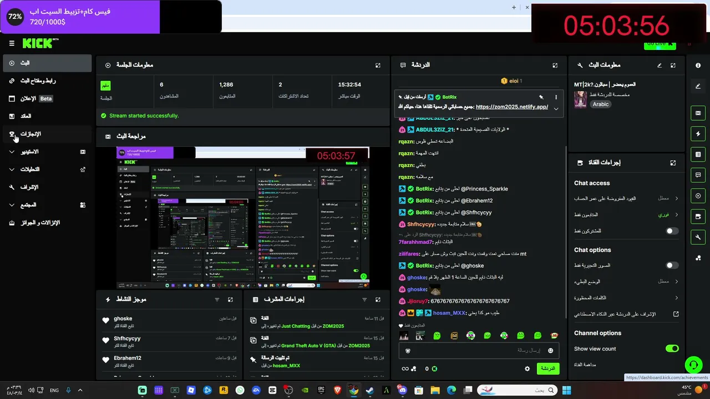
Task: Open the green headset support button
Action: [x=693, y=365]
